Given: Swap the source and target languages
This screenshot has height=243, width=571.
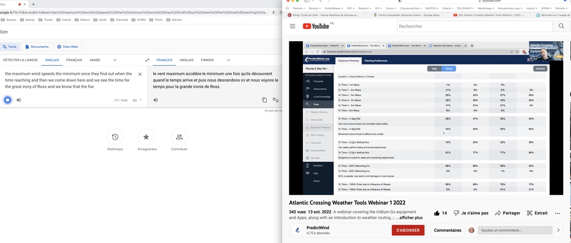Looking at the screenshot, I should tap(147, 60).
